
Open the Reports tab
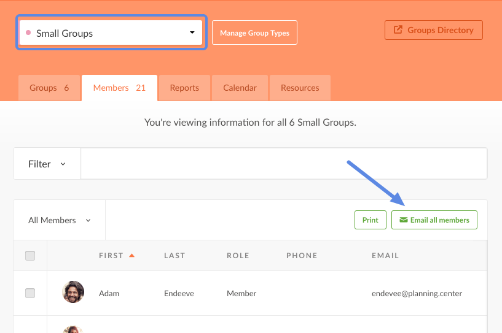(x=184, y=88)
